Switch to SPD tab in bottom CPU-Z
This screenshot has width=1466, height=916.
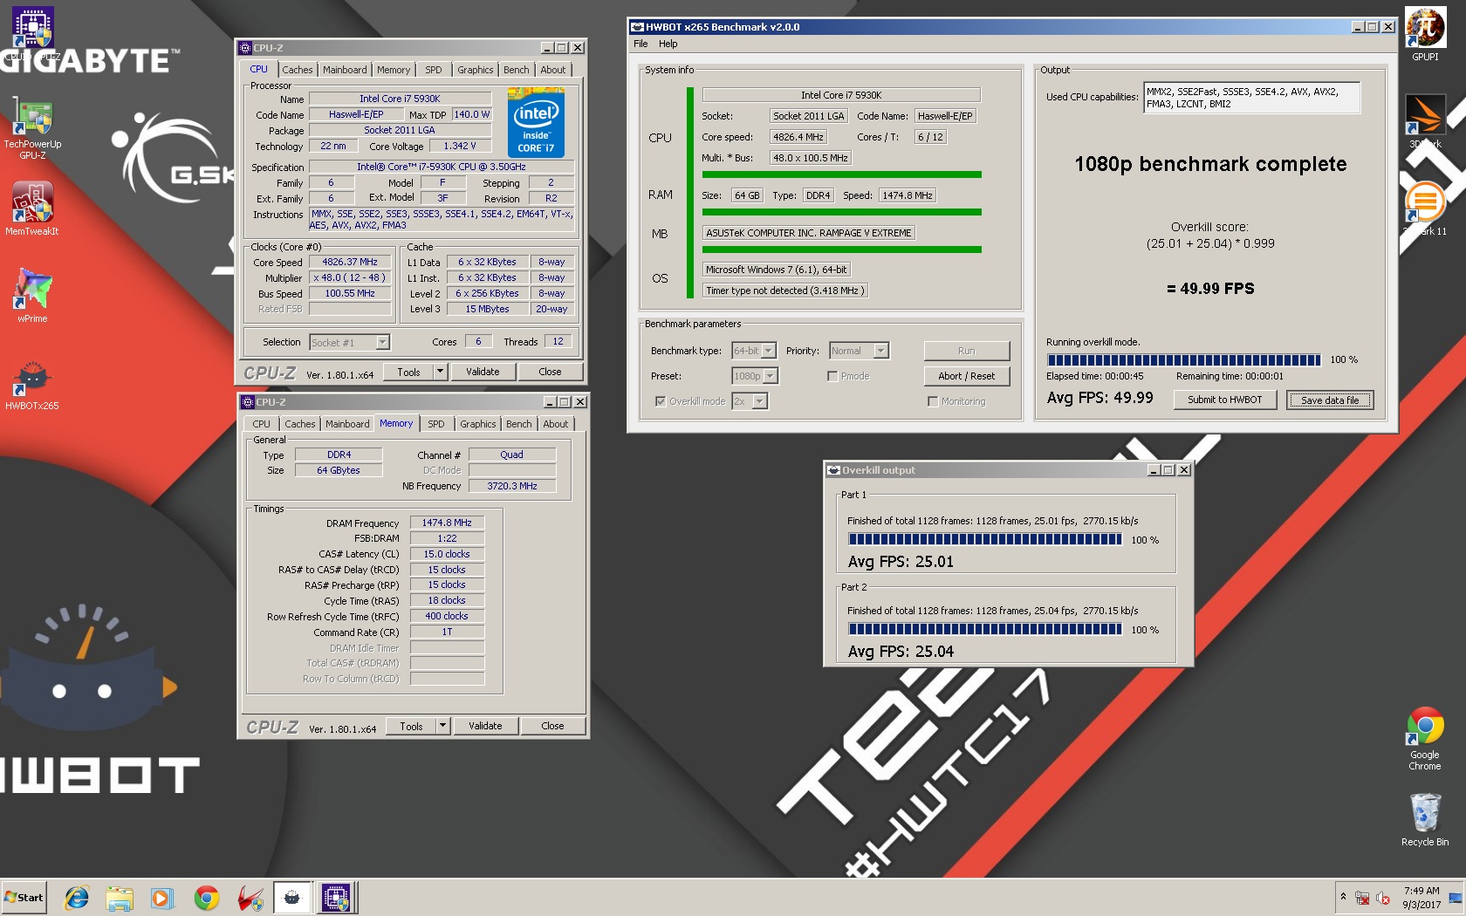(x=436, y=424)
